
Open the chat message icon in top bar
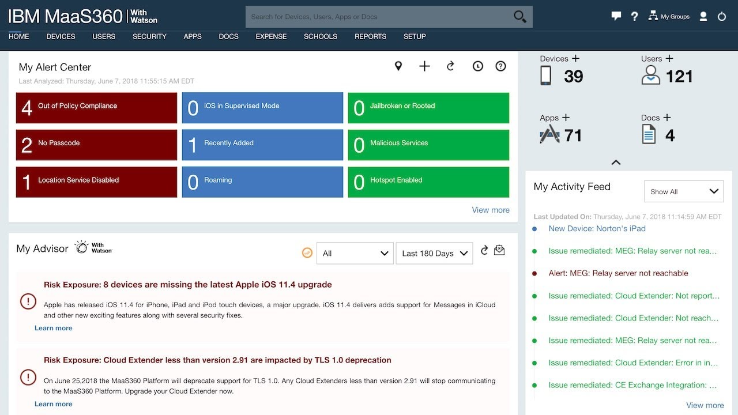(x=616, y=16)
